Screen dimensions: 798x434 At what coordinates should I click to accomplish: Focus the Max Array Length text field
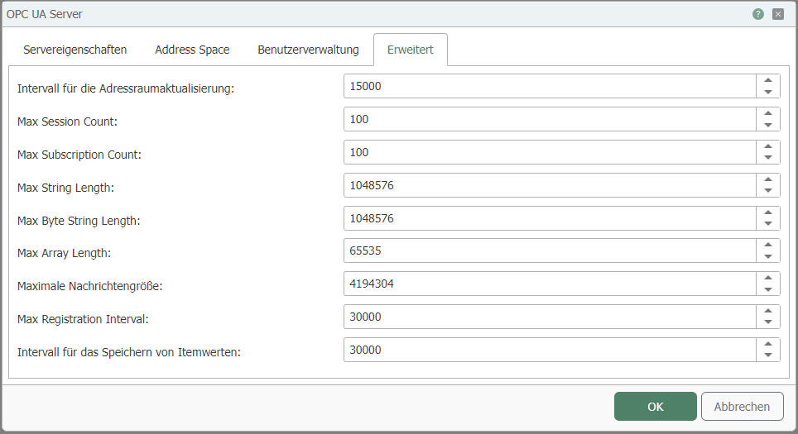550,250
